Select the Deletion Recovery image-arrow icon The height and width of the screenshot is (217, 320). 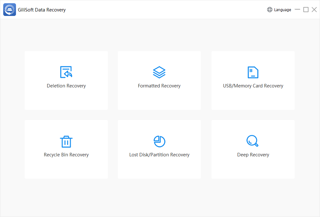pyautogui.click(x=66, y=71)
